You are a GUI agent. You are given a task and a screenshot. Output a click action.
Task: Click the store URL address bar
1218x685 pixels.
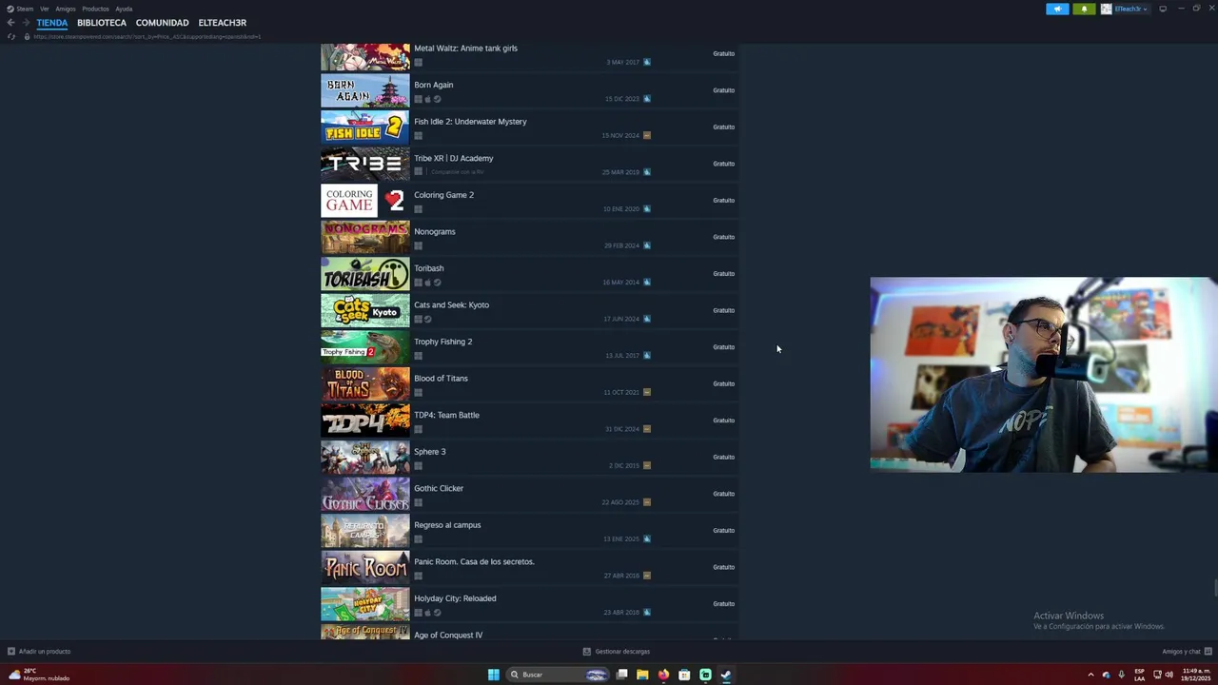coord(147,36)
